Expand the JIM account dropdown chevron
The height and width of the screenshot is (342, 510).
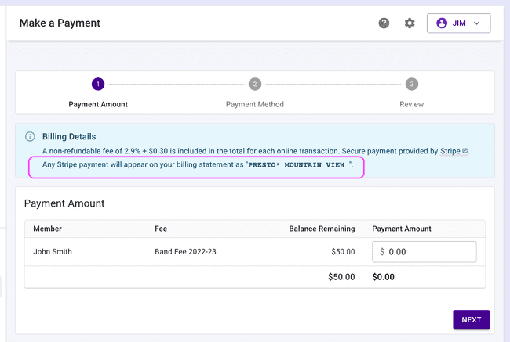(x=476, y=23)
